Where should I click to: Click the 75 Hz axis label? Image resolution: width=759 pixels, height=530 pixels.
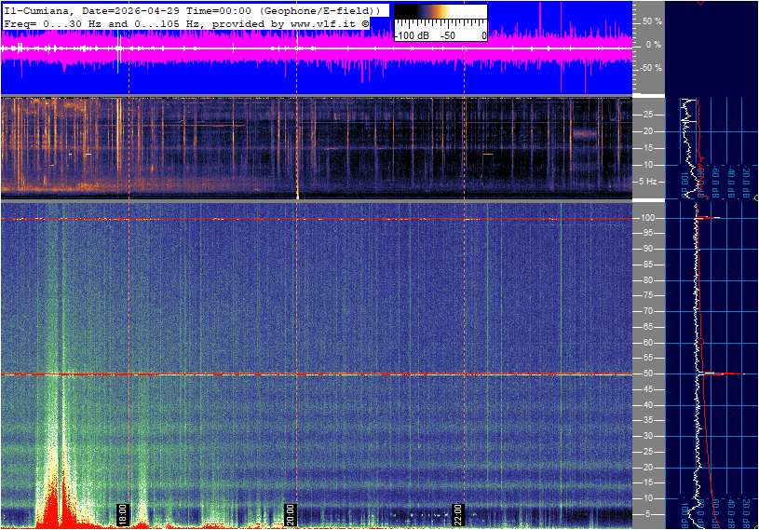(x=647, y=295)
